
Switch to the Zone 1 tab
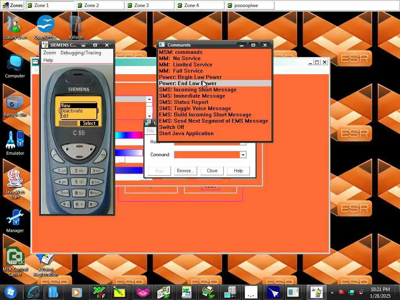[50, 5]
